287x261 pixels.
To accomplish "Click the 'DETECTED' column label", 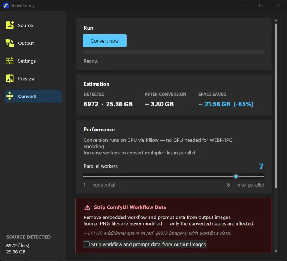I will 94,94.
